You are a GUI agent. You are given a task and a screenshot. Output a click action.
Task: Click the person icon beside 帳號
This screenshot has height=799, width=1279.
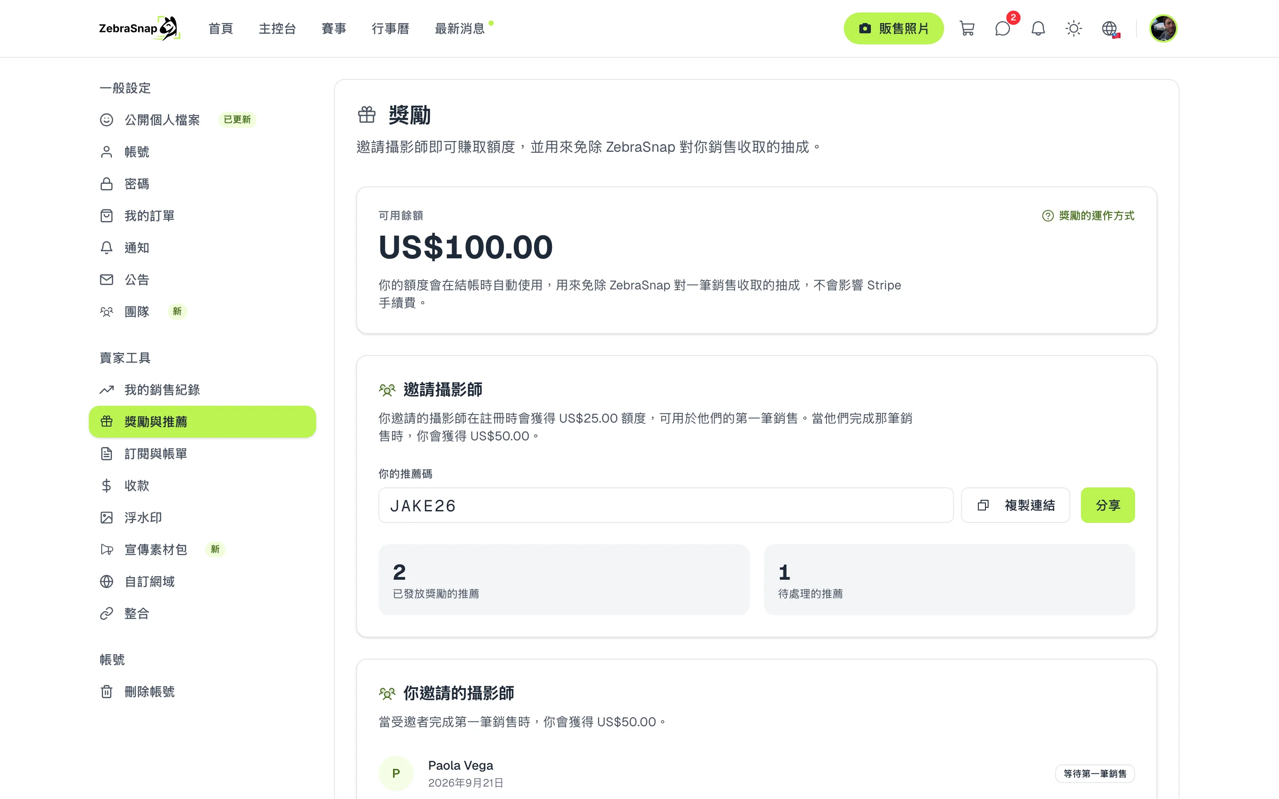[107, 152]
